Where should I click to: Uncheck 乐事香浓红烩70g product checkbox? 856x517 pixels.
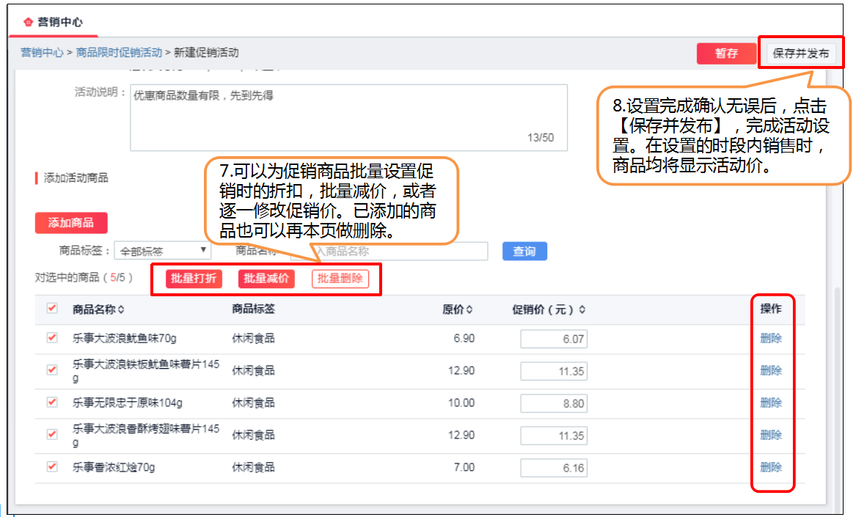point(51,466)
